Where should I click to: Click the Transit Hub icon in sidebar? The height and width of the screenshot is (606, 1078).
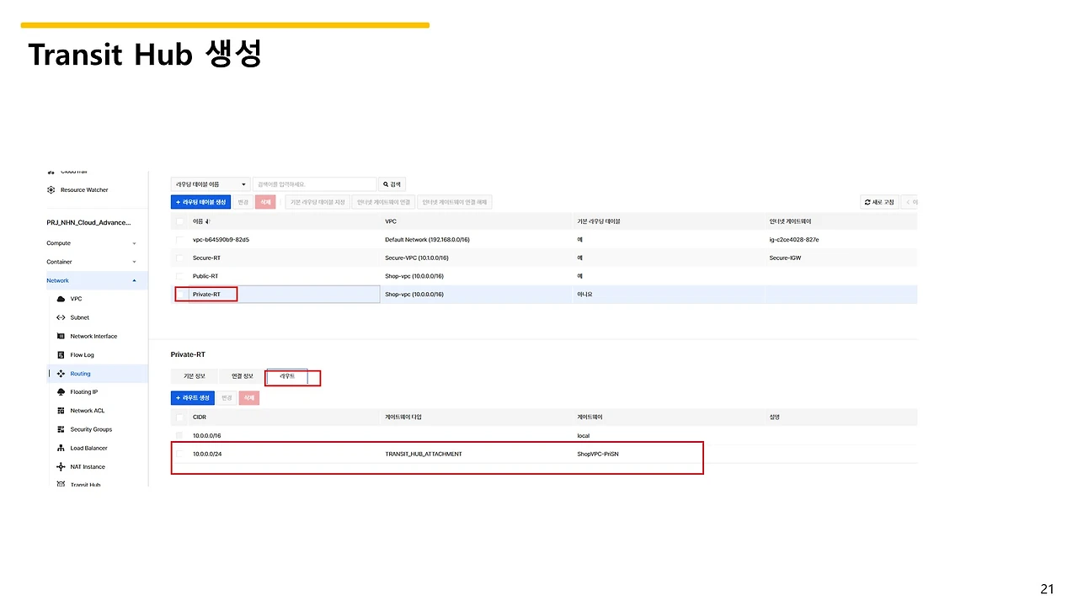[61, 484]
